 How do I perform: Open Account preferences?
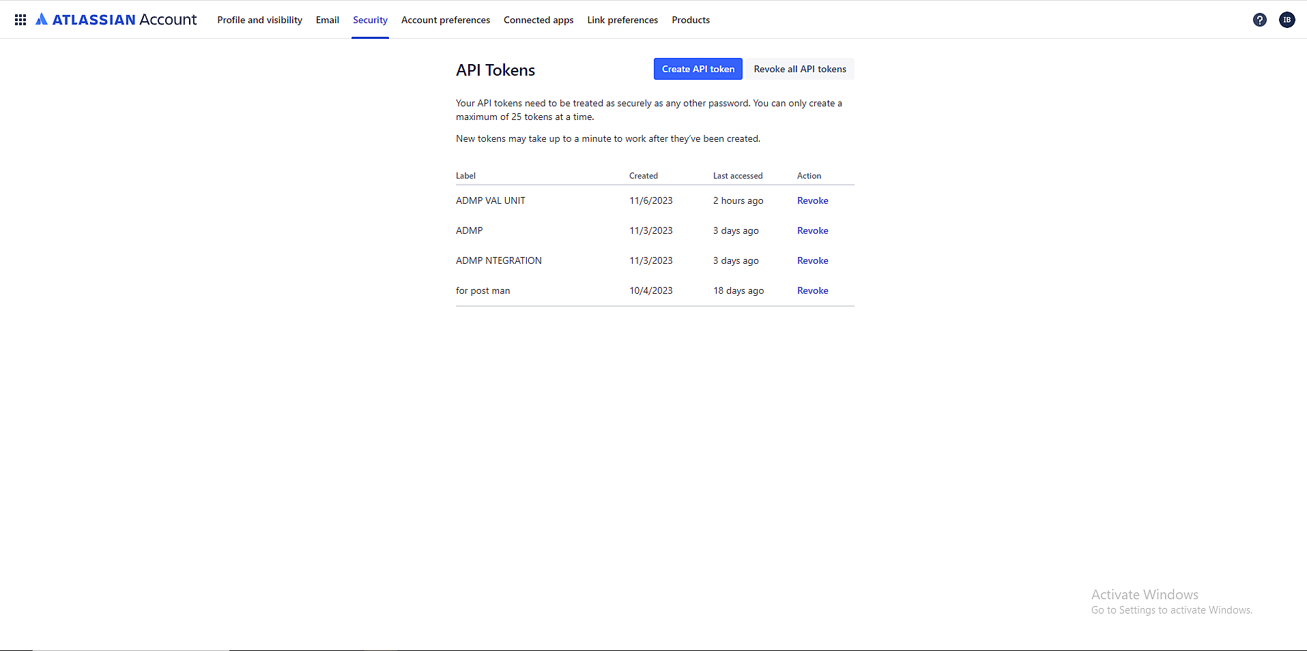pyautogui.click(x=446, y=20)
